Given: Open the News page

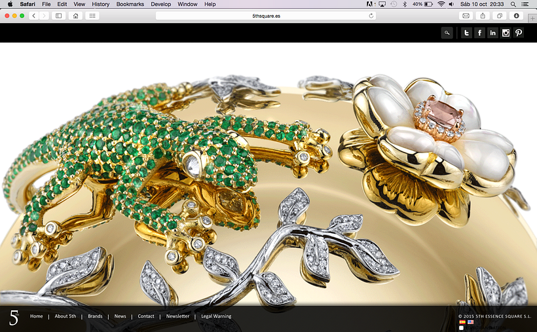Looking at the screenshot, I should 120,316.
